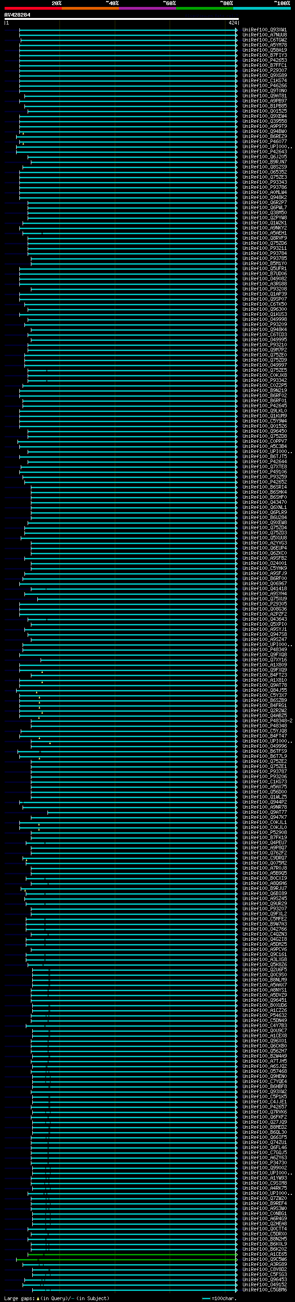Select the label UniRef100_Q944P2
The width and height of the screenshot is (295, 1302).
[265, 802]
